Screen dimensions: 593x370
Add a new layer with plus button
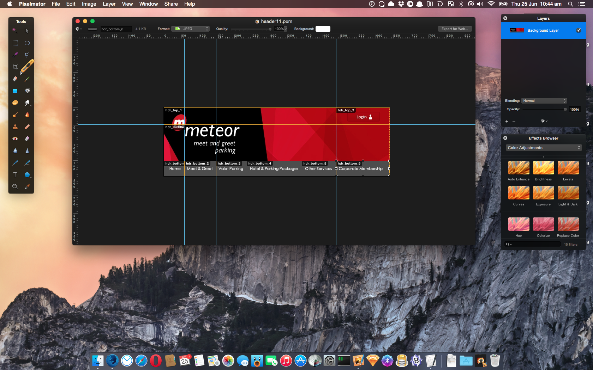coord(507,121)
